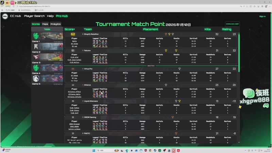
Task: Expand Alliance team marker
Action: 83,85
